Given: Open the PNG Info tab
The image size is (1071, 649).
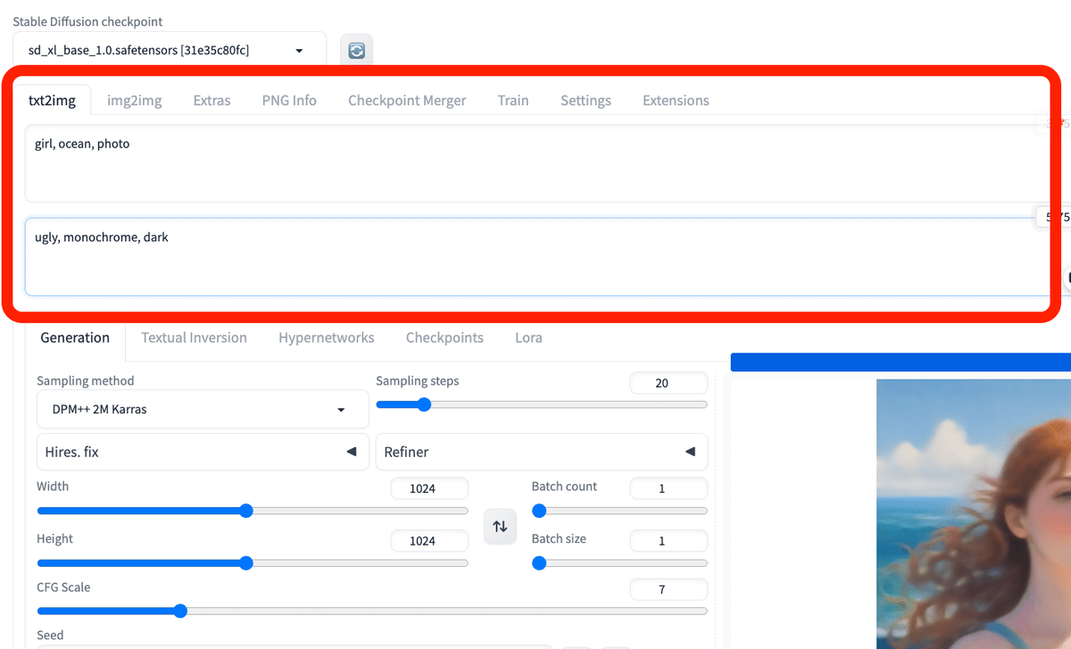Looking at the screenshot, I should 289,100.
